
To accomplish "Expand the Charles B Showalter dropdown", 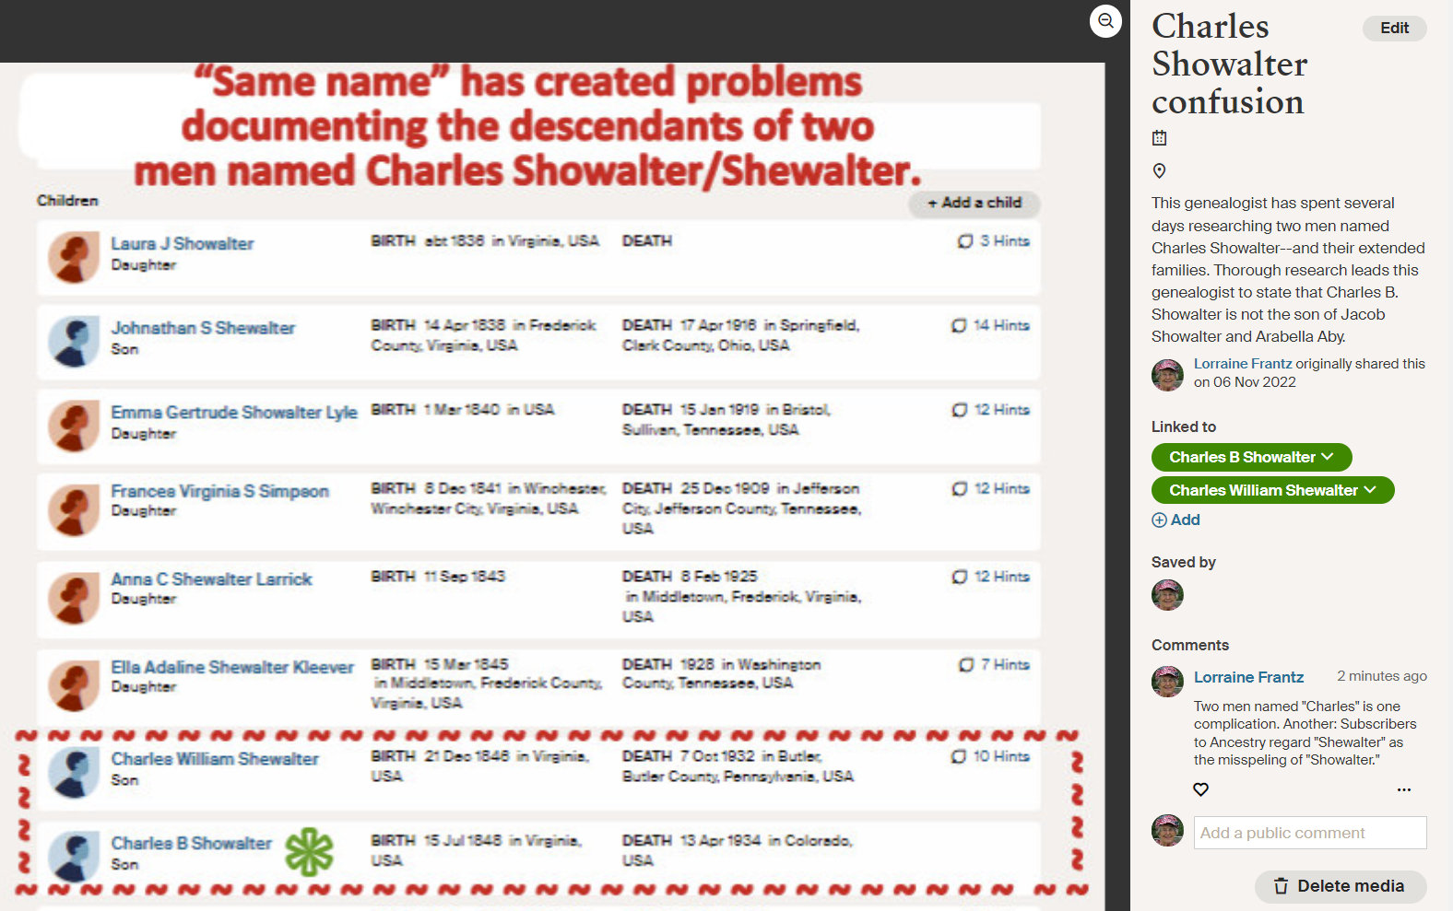I will click(x=1328, y=457).
